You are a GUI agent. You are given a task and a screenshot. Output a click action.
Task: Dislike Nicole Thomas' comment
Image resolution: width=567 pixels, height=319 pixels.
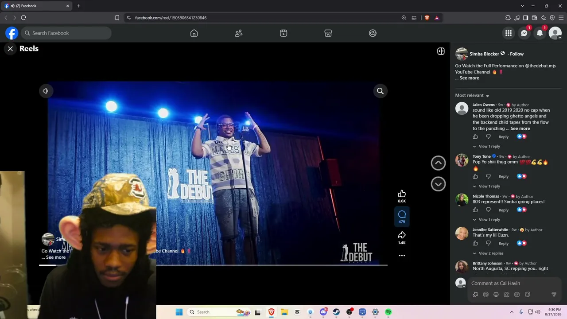488,210
